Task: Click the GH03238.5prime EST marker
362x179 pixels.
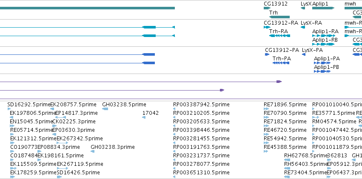Action: tap(105, 109)
